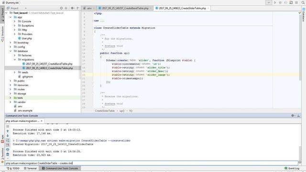Screen dimensions: 306x172
Task: Expand the bootstrap folder
Action: (x=11, y=43)
